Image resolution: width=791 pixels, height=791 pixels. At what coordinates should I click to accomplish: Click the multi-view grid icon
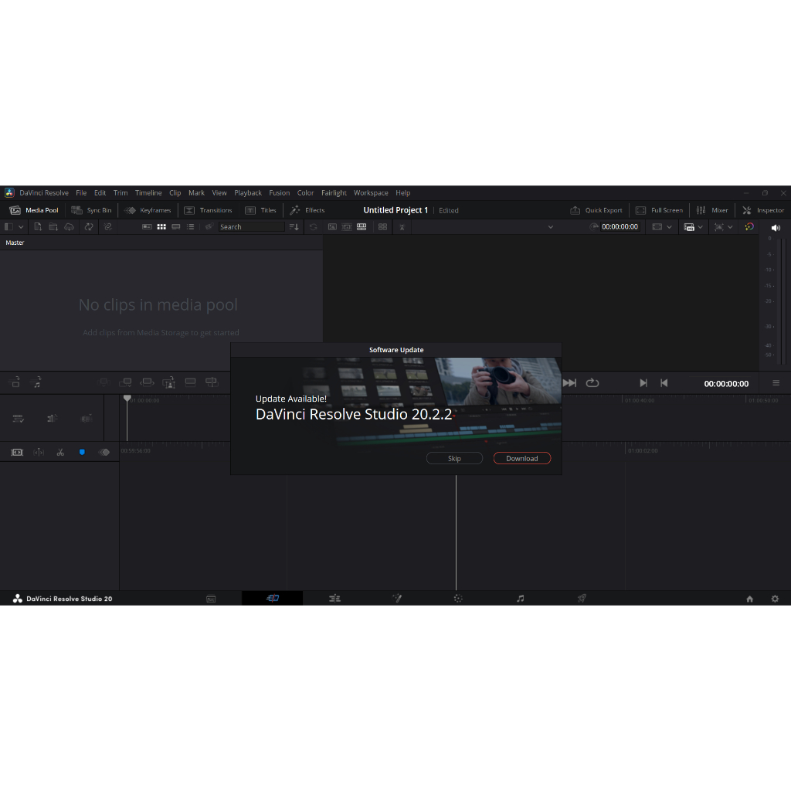pos(382,227)
